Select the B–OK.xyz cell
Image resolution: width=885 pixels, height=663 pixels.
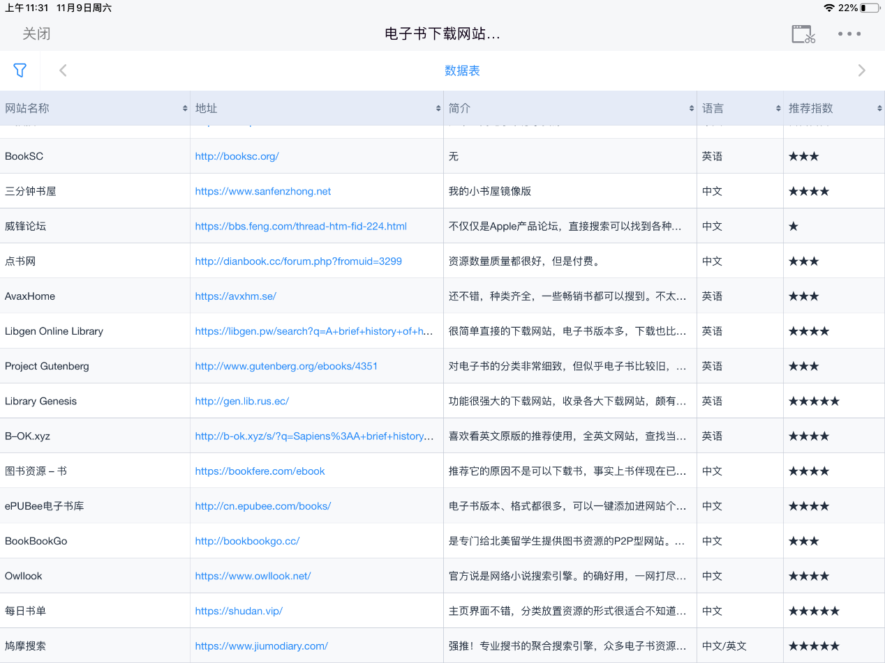pyautogui.click(x=95, y=436)
